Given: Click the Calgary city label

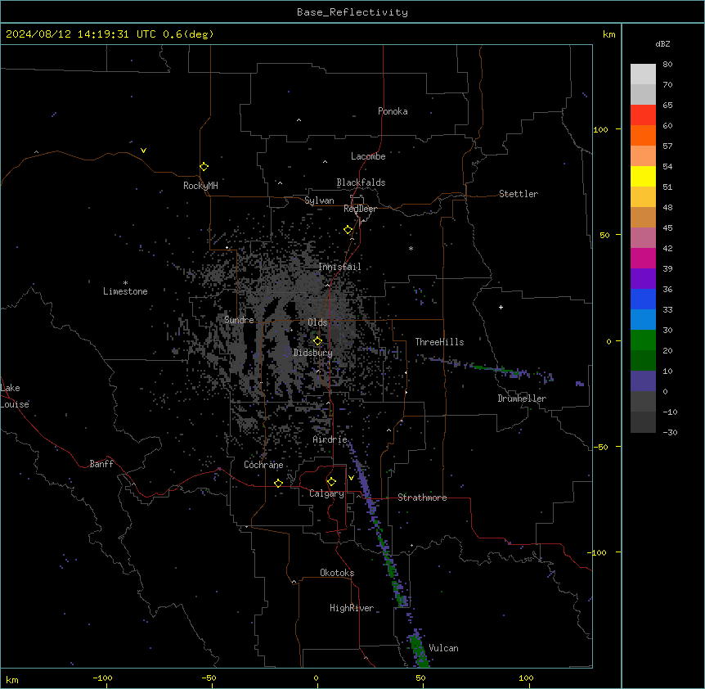Looking at the screenshot, I should click(326, 493).
